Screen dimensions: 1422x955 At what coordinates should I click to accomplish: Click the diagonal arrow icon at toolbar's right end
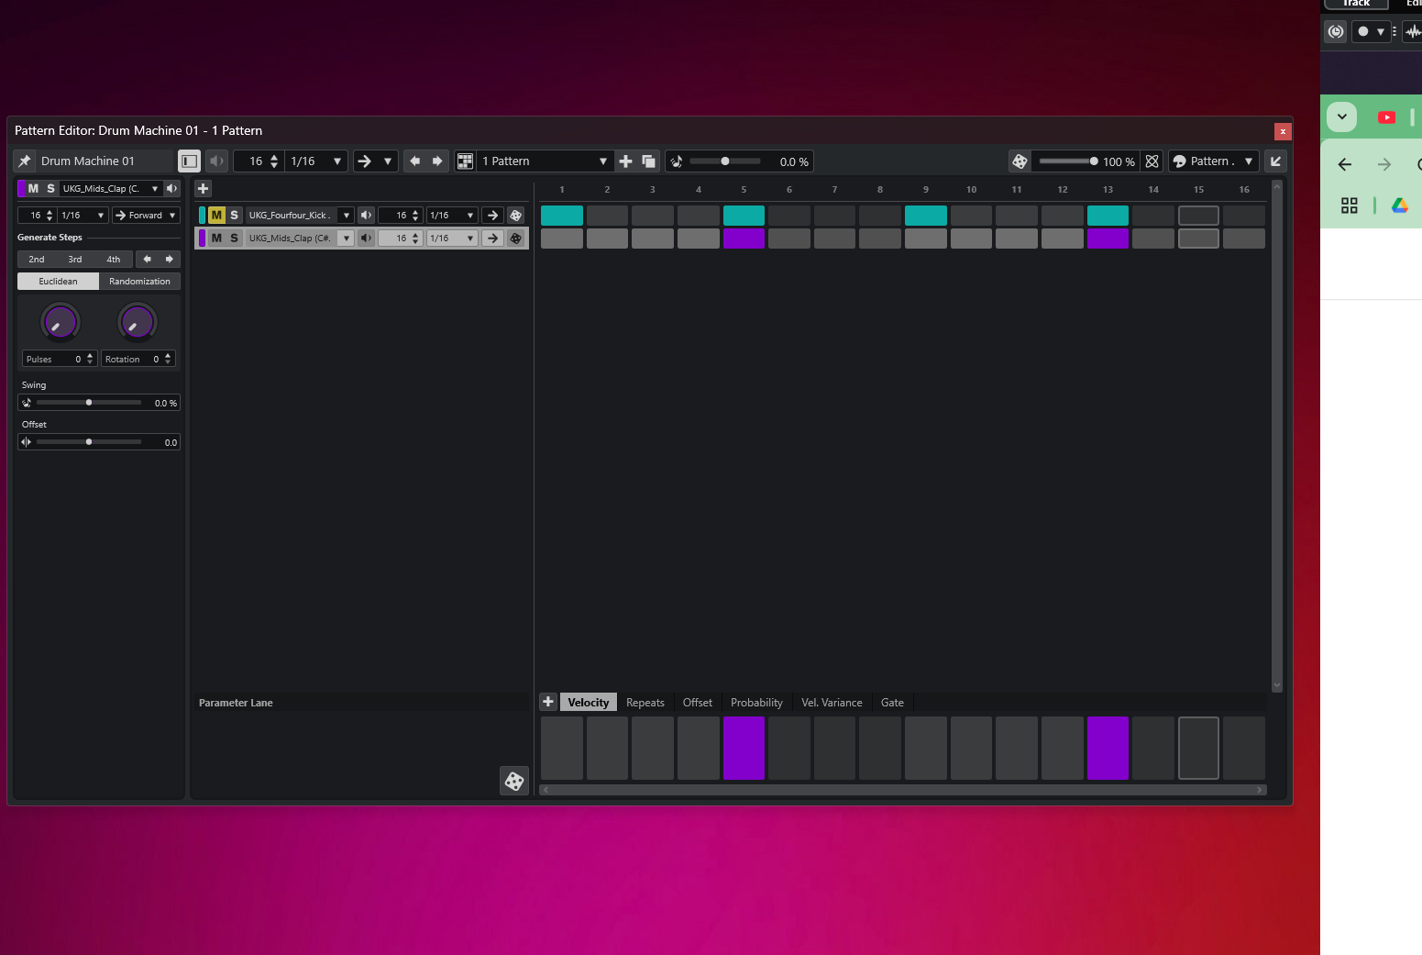[1275, 161]
